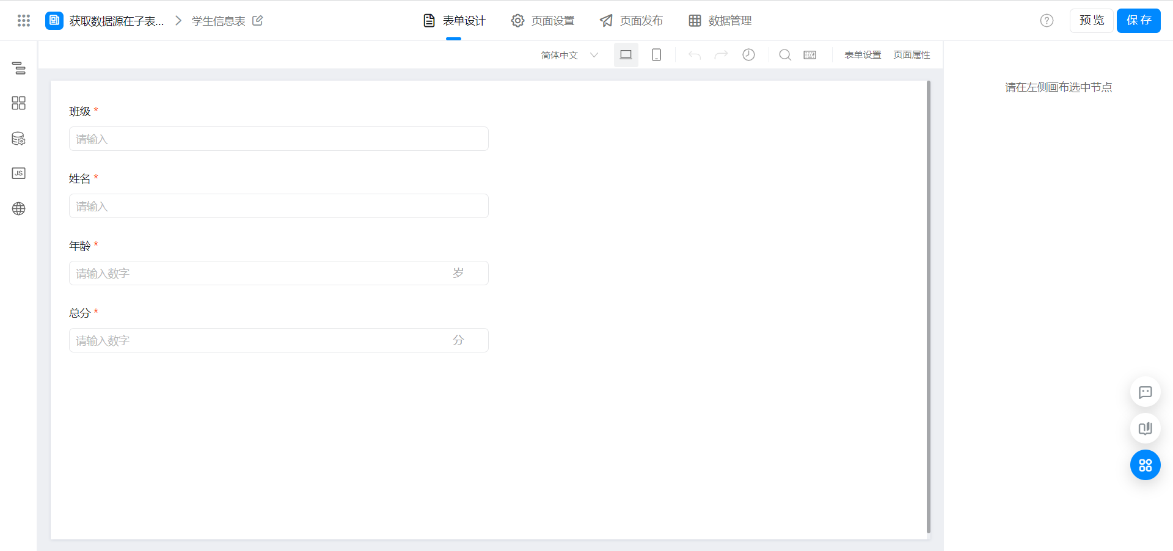
Task: Select the 姓名 field label
Action: pos(80,178)
